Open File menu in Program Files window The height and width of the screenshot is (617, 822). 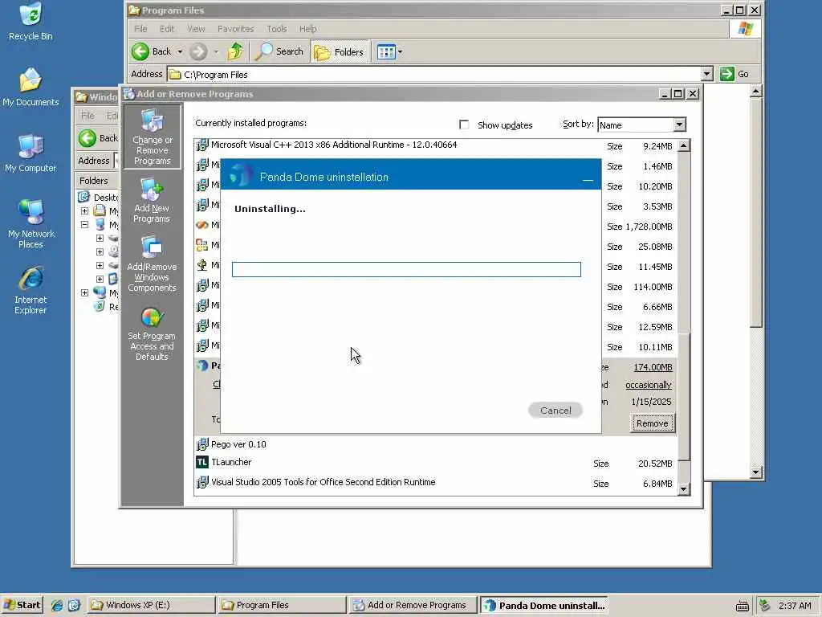click(x=140, y=29)
